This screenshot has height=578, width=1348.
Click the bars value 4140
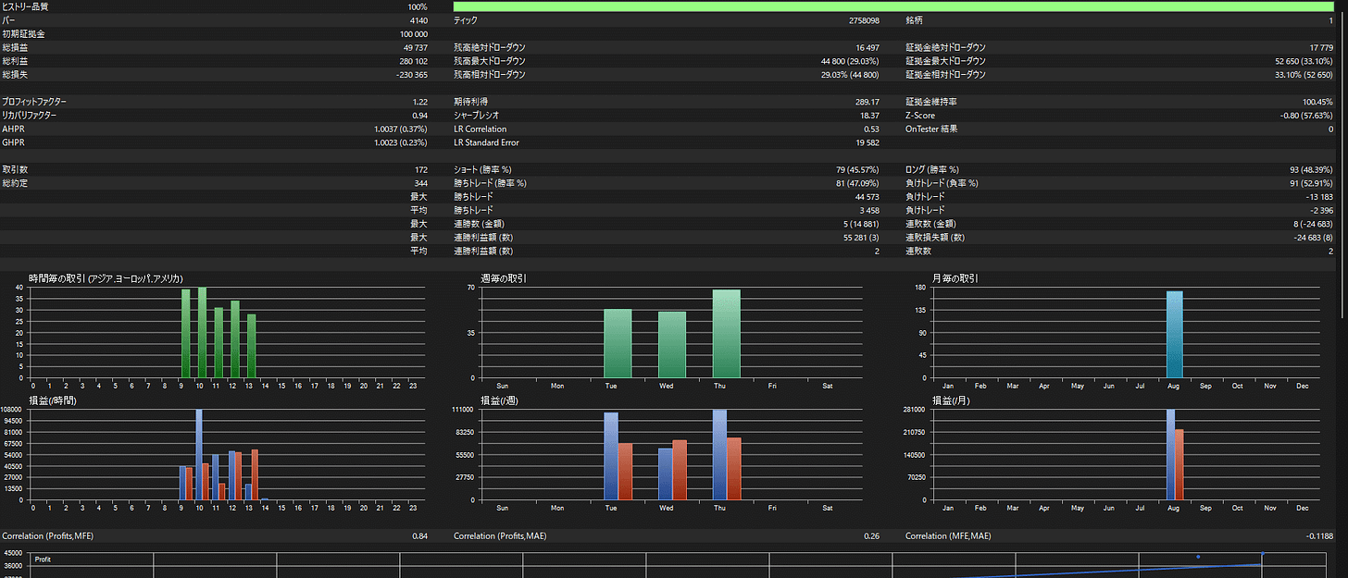(418, 20)
